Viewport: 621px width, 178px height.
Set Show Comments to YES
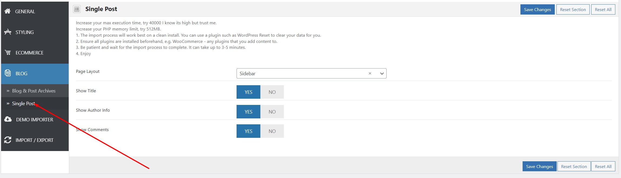[x=248, y=131]
